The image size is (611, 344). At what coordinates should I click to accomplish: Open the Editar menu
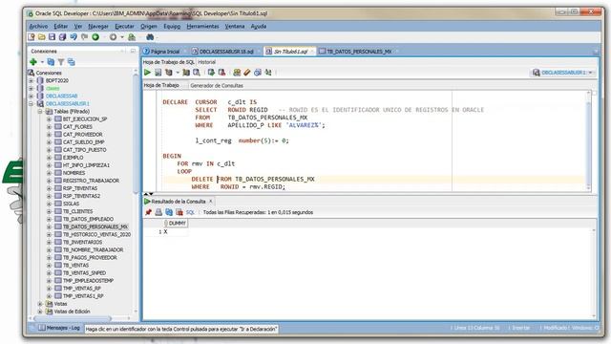pos(60,26)
